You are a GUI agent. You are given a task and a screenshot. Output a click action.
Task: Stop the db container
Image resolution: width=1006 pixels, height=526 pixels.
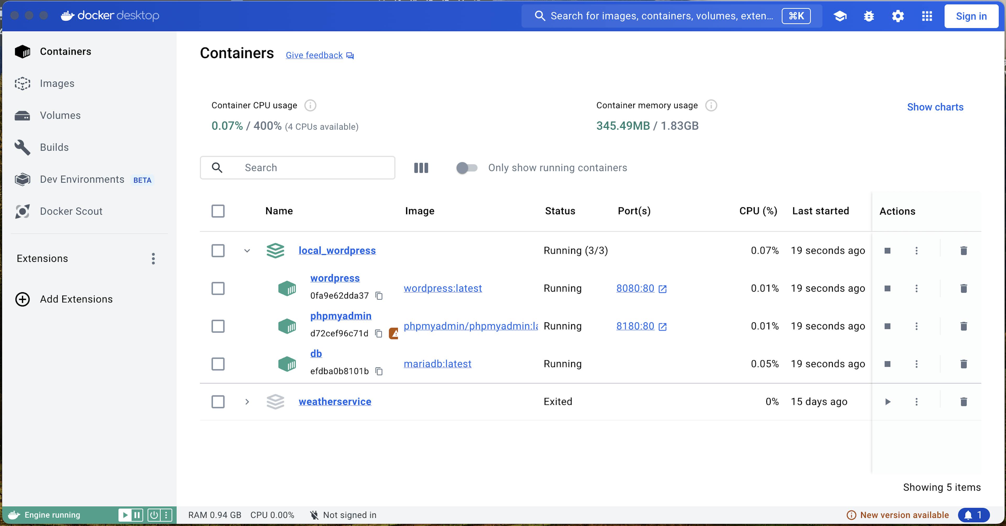(x=887, y=364)
